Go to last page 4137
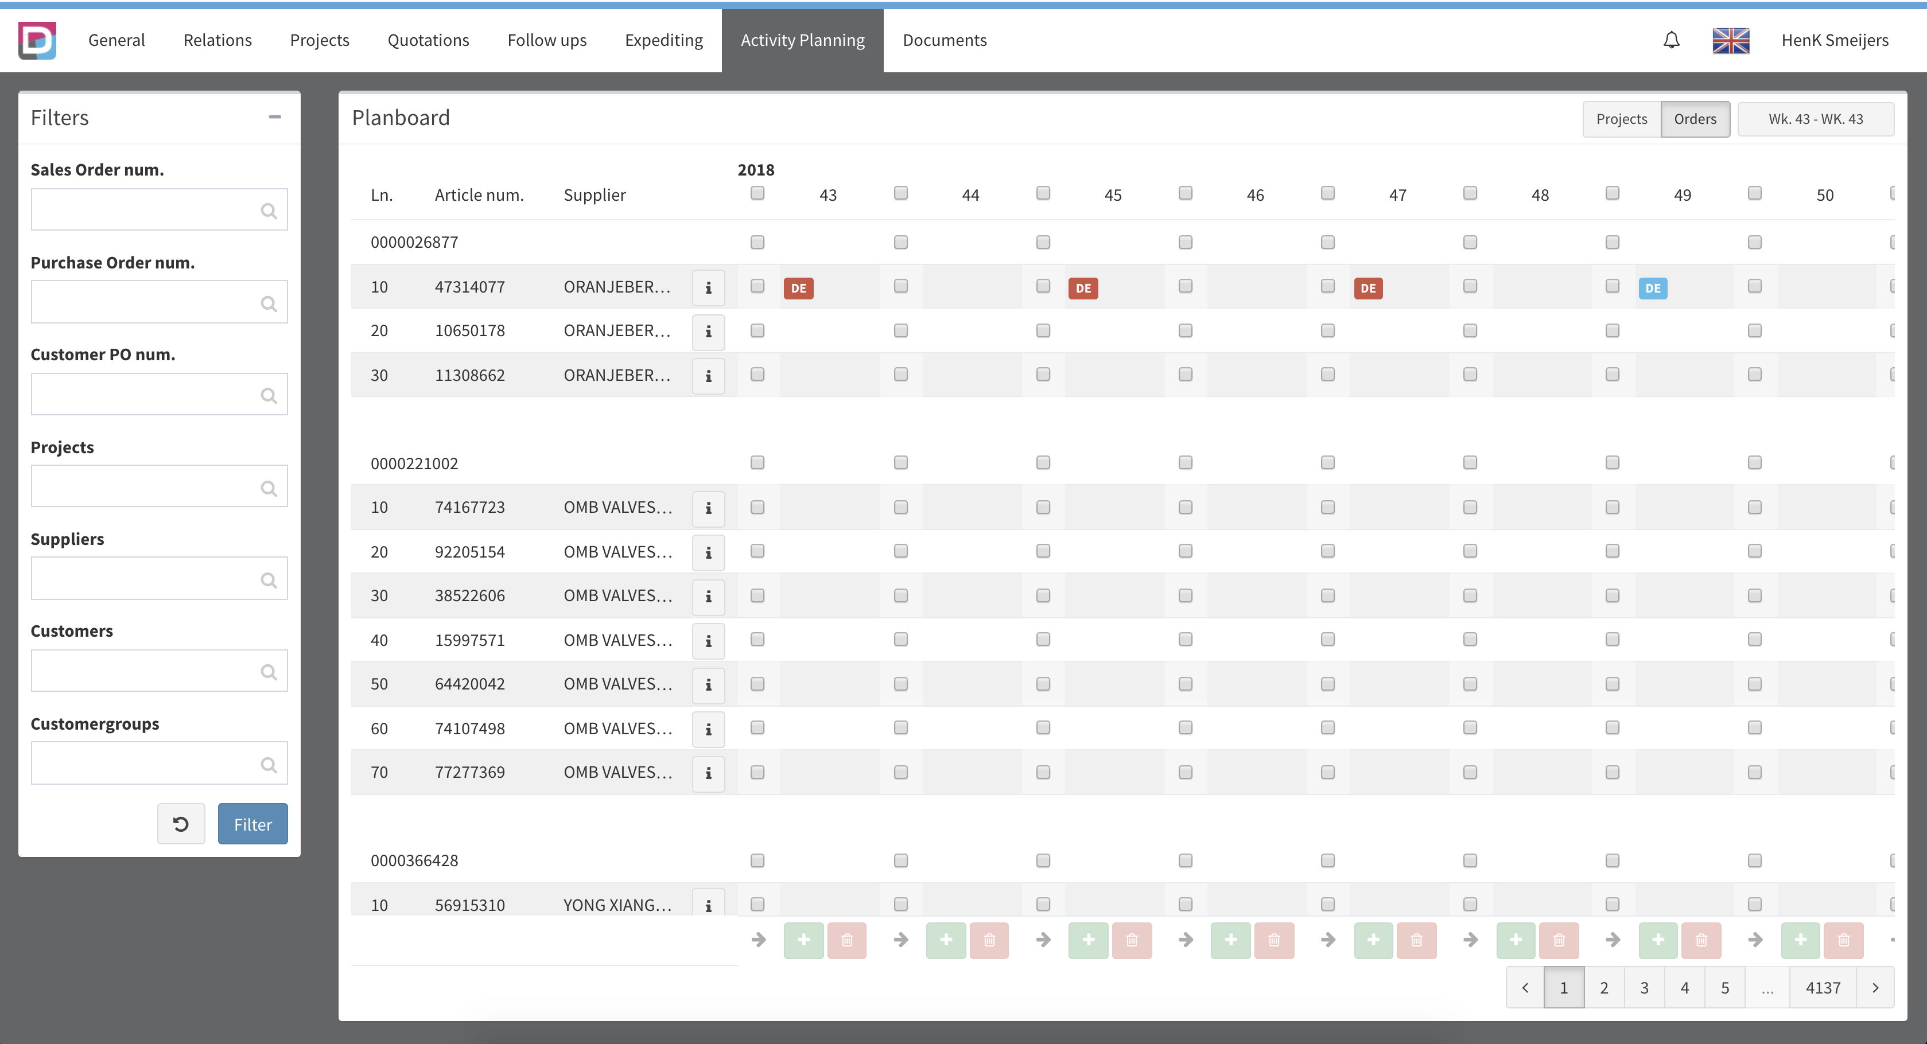The image size is (1927, 1044). [x=1823, y=988]
